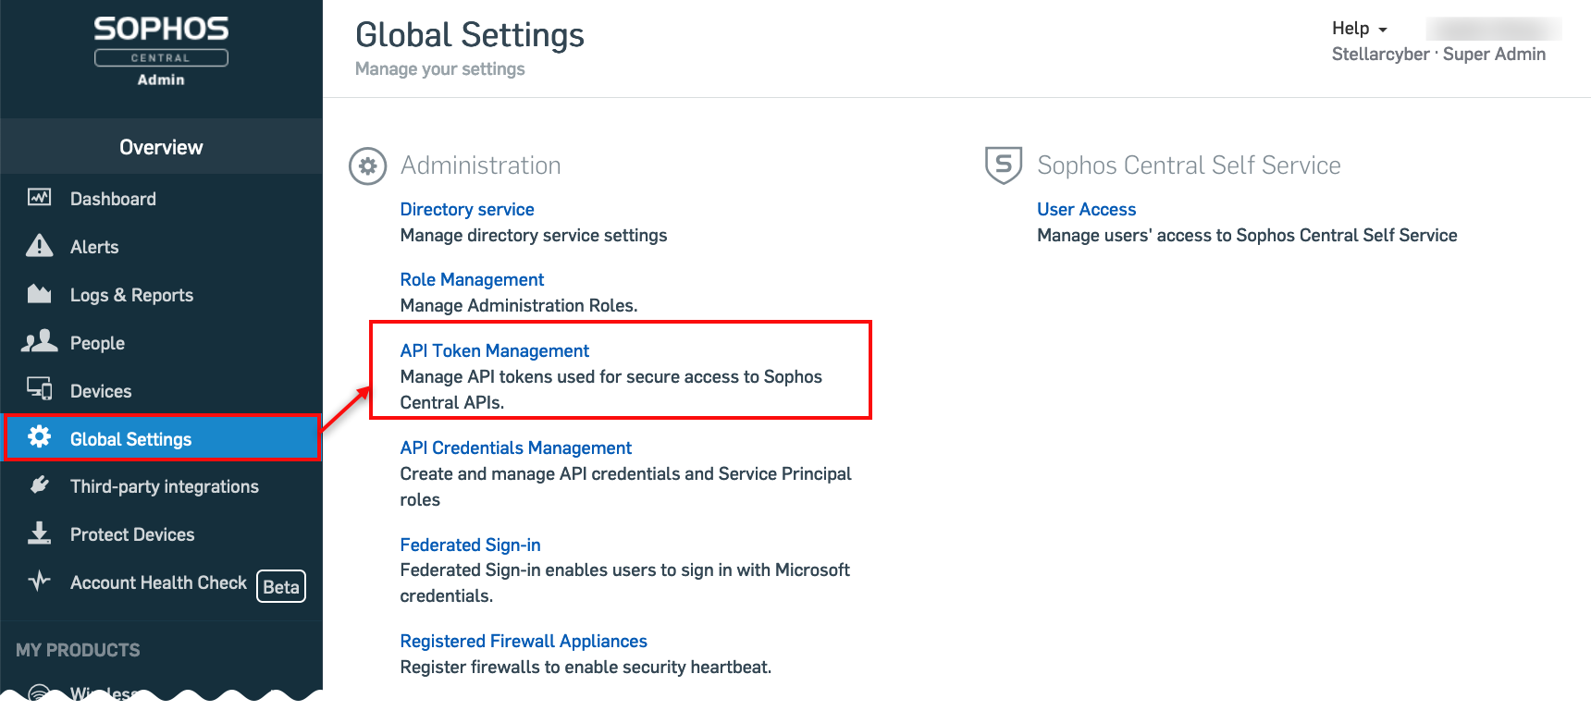This screenshot has height=723, width=1591.
Task: Open the Directory service link
Action: (x=467, y=210)
